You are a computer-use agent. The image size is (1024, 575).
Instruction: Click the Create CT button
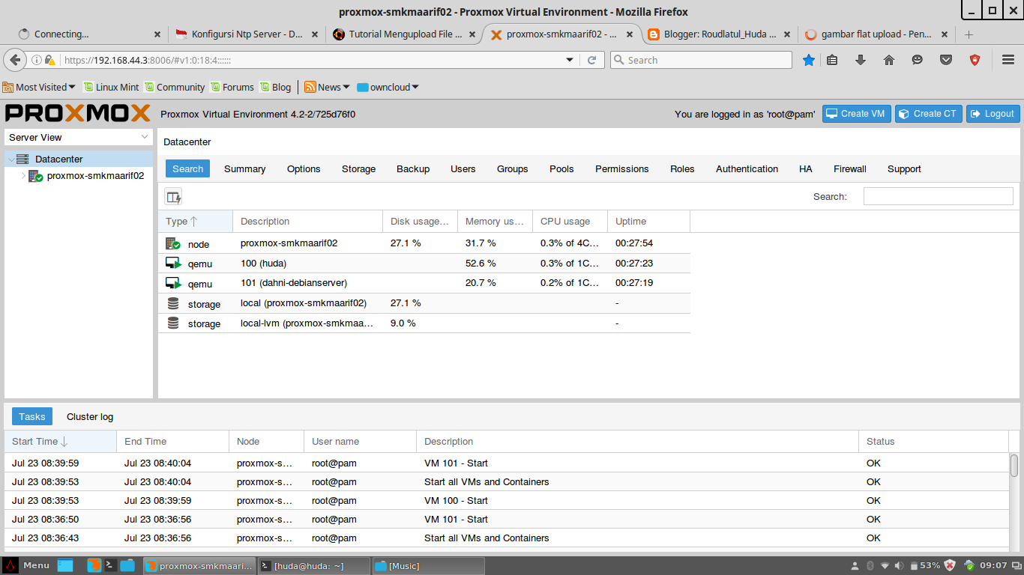click(928, 114)
